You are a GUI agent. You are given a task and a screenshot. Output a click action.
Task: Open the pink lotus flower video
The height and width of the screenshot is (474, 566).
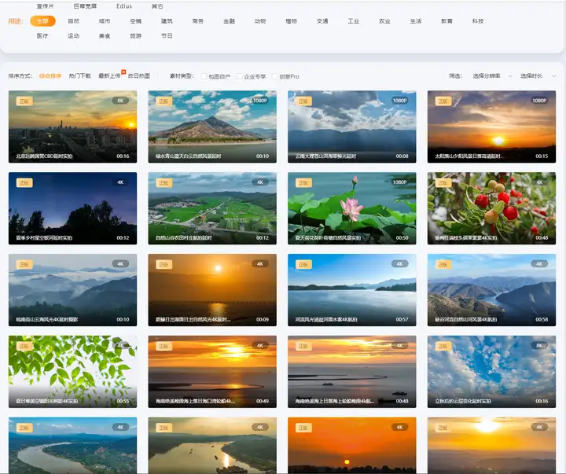coord(352,208)
